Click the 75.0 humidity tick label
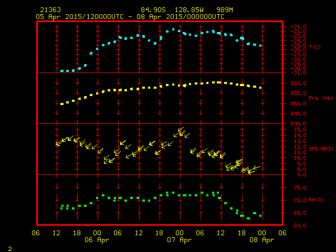This screenshot has height=252, width=336. click(300, 188)
